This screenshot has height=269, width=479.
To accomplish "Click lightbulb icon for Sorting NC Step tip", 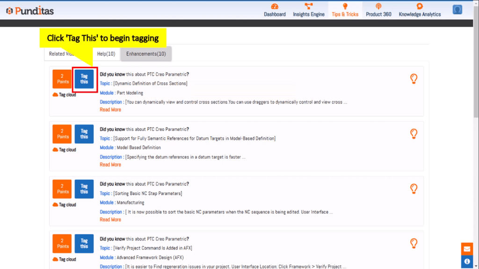I will pos(414,189).
